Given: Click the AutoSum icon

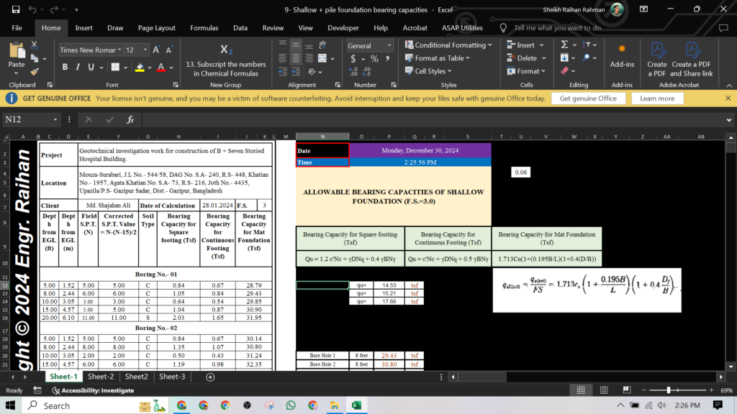Looking at the screenshot, I should pos(564,44).
